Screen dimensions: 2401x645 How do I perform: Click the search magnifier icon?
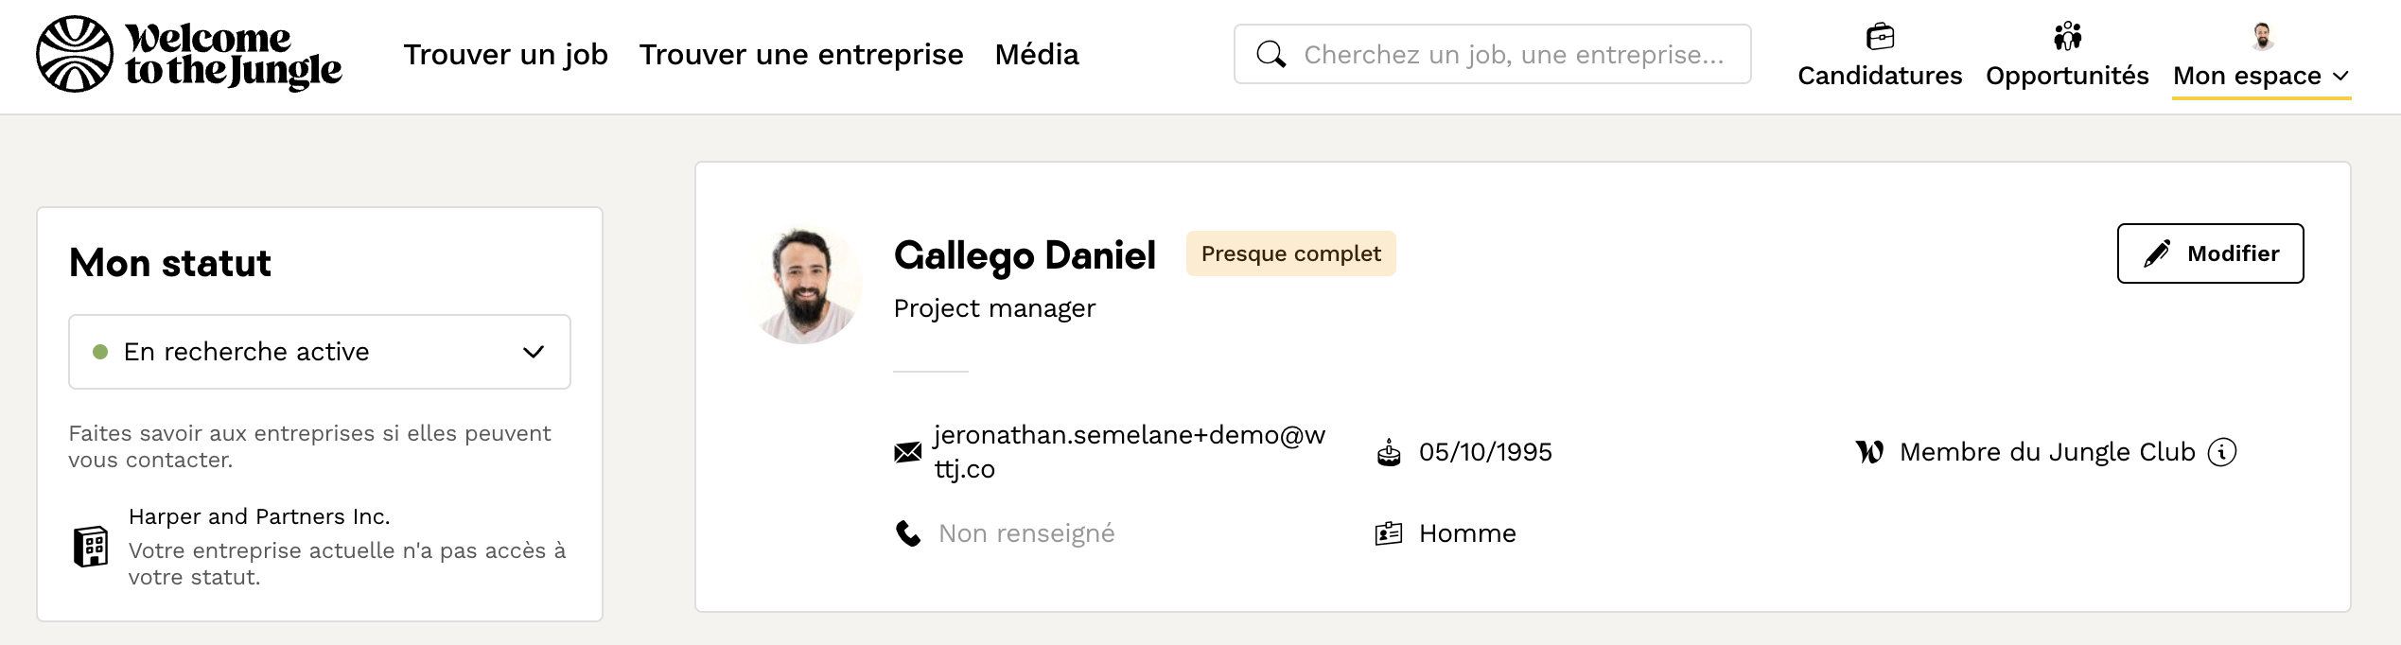coord(1271,54)
